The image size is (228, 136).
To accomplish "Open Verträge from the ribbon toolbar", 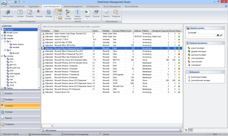I will pyautogui.click(x=49, y=13).
